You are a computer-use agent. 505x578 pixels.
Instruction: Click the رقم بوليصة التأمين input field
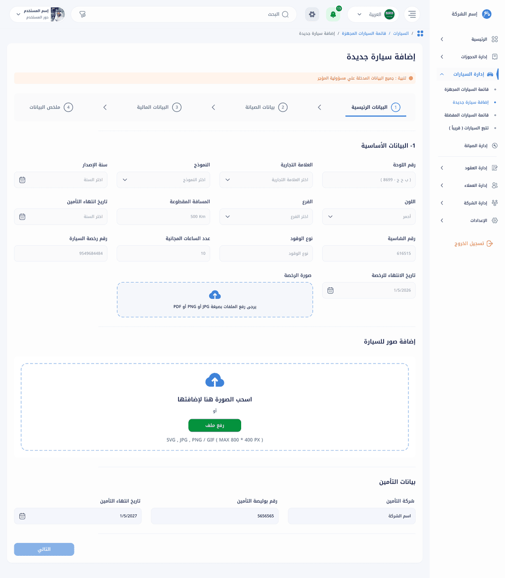tap(215, 516)
